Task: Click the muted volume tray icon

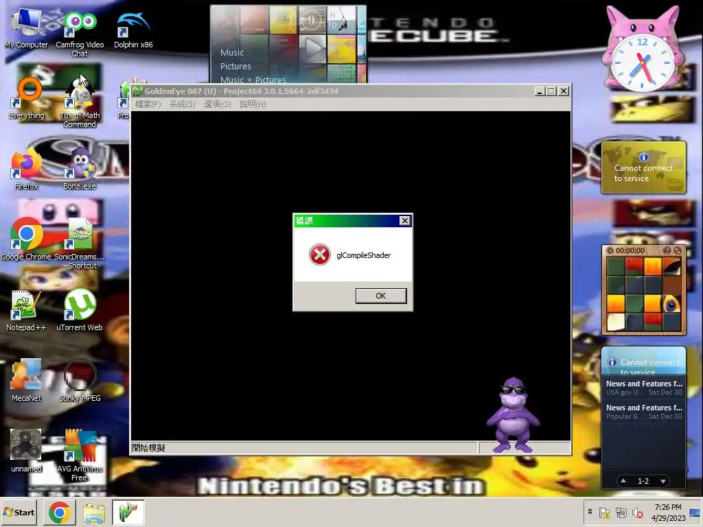Action: 637,513
